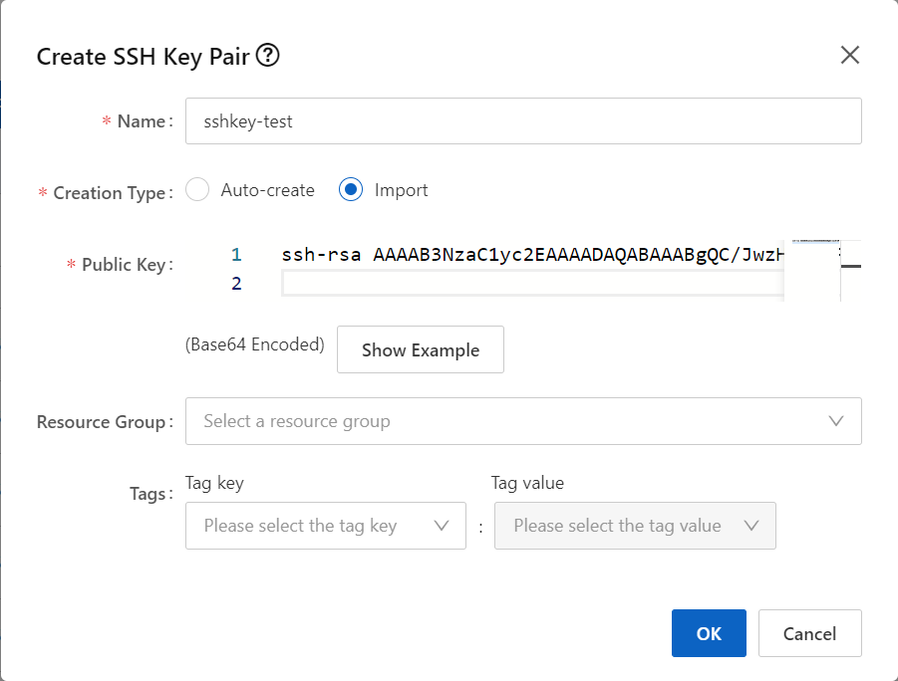
Task: Confirm with the OK button
Action: pyautogui.click(x=709, y=632)
